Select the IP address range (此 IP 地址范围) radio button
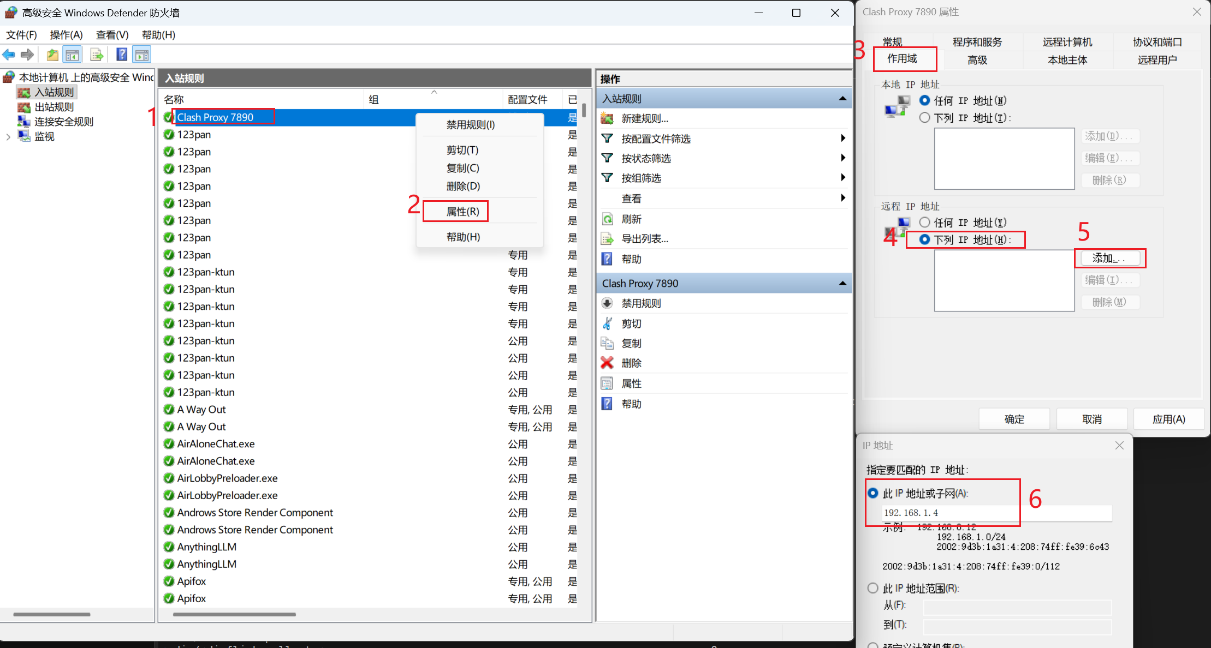Image resolution: width=1211 pixels, height=648 pixels. tap(873, 588)
